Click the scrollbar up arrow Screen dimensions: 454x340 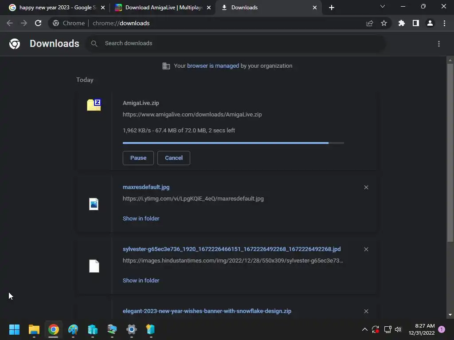click(x=450, y=60)
